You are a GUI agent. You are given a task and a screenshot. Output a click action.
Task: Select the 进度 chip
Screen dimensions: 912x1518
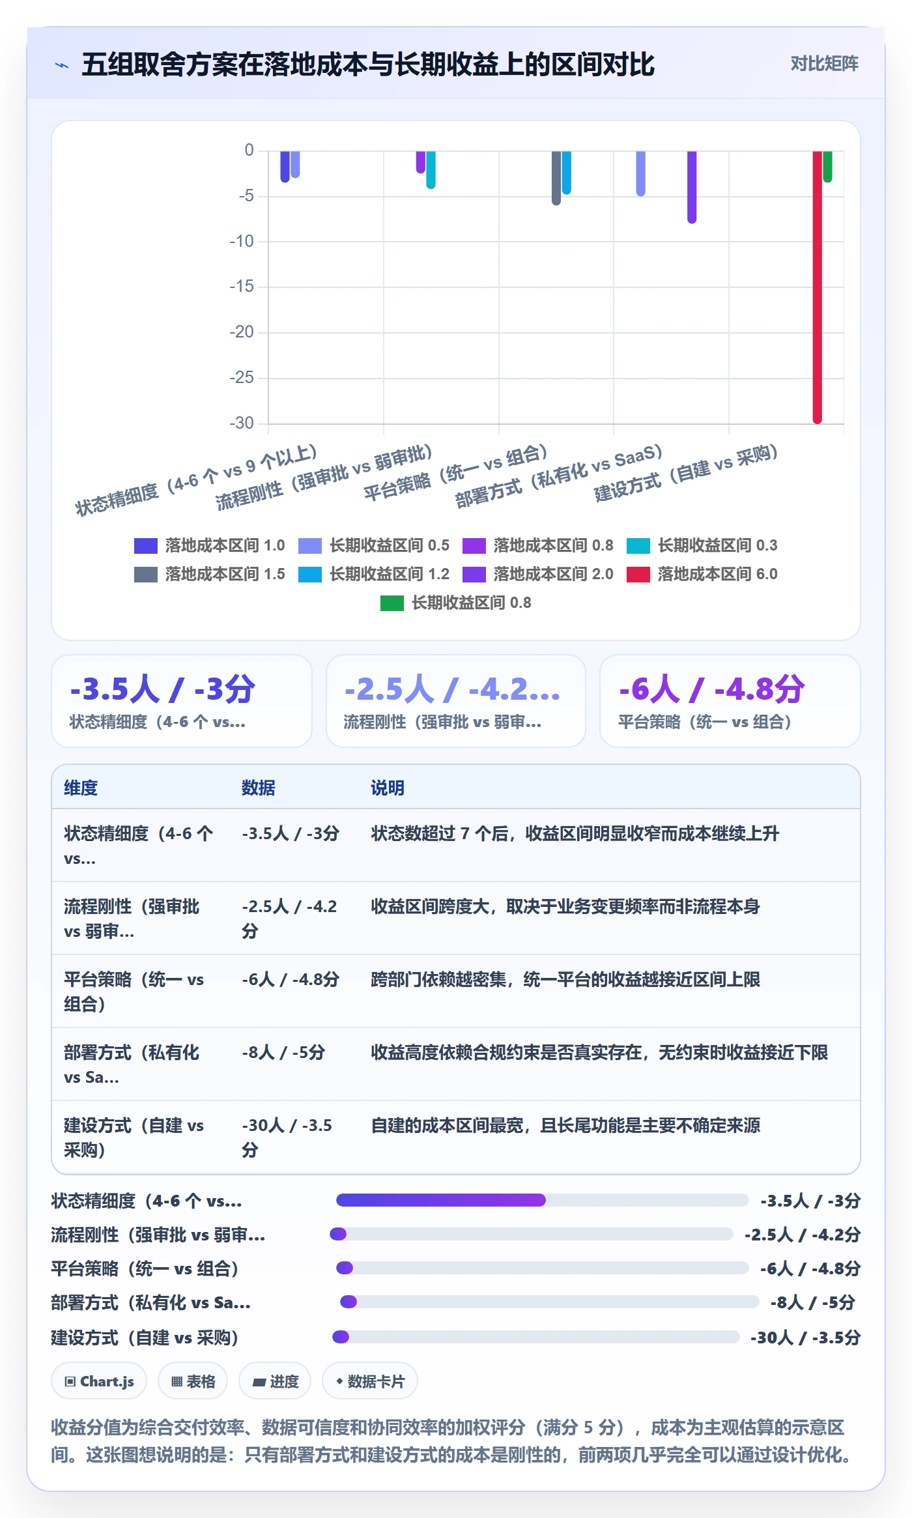pyautogui.click(x=275, y=1381)
